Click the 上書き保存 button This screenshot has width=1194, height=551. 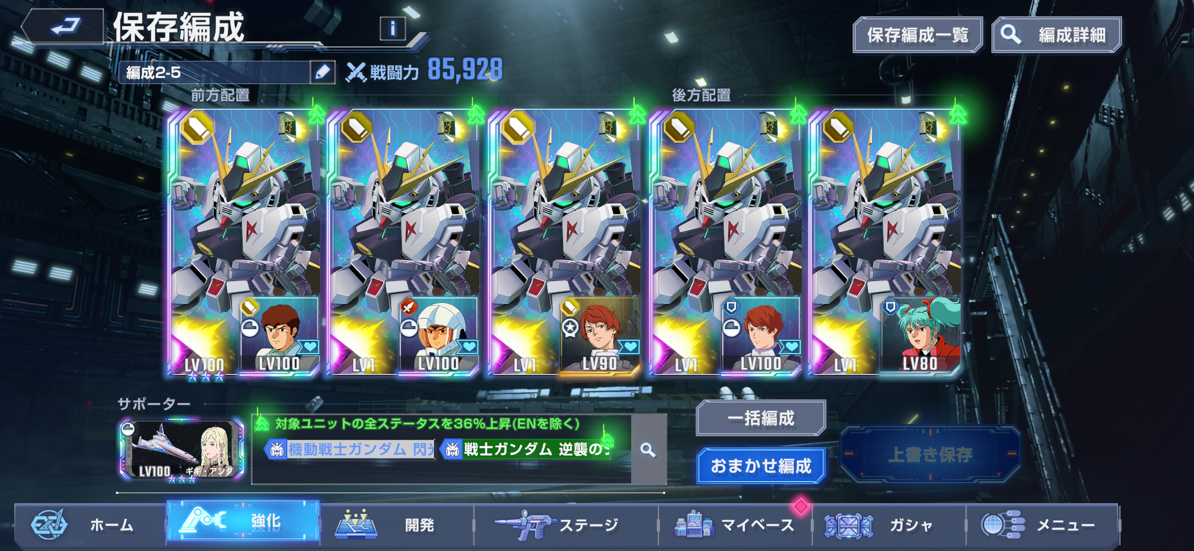pos(930,455)
